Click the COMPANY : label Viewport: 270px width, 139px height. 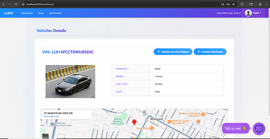(122, 69)
